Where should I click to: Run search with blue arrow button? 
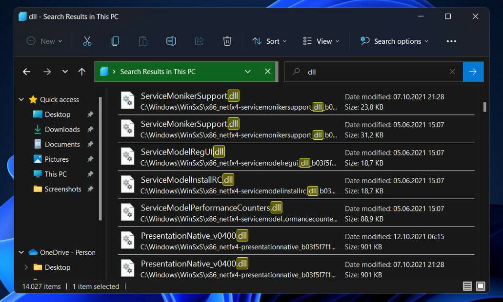(x=473, y=72)
